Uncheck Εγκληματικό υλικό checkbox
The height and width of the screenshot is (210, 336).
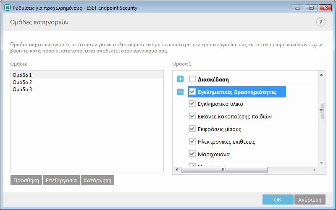click(192, 103)
